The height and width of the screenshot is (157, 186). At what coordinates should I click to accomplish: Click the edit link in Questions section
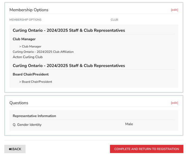coord(174,103)
